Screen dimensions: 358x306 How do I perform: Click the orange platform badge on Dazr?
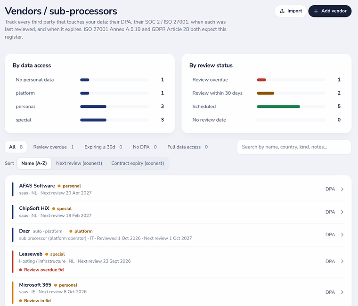81,232
